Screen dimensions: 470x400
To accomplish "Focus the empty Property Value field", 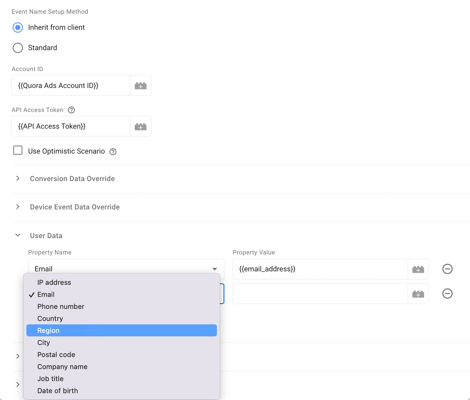I will click(x=320, y=294).
